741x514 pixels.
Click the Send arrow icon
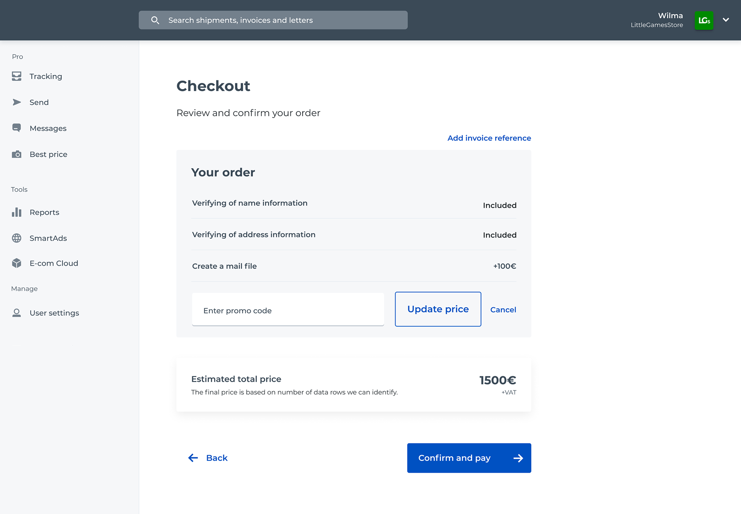[17, 102]
